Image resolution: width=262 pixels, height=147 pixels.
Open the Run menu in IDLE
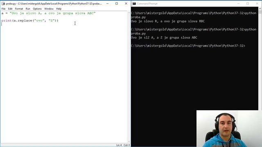click(28, 9)
